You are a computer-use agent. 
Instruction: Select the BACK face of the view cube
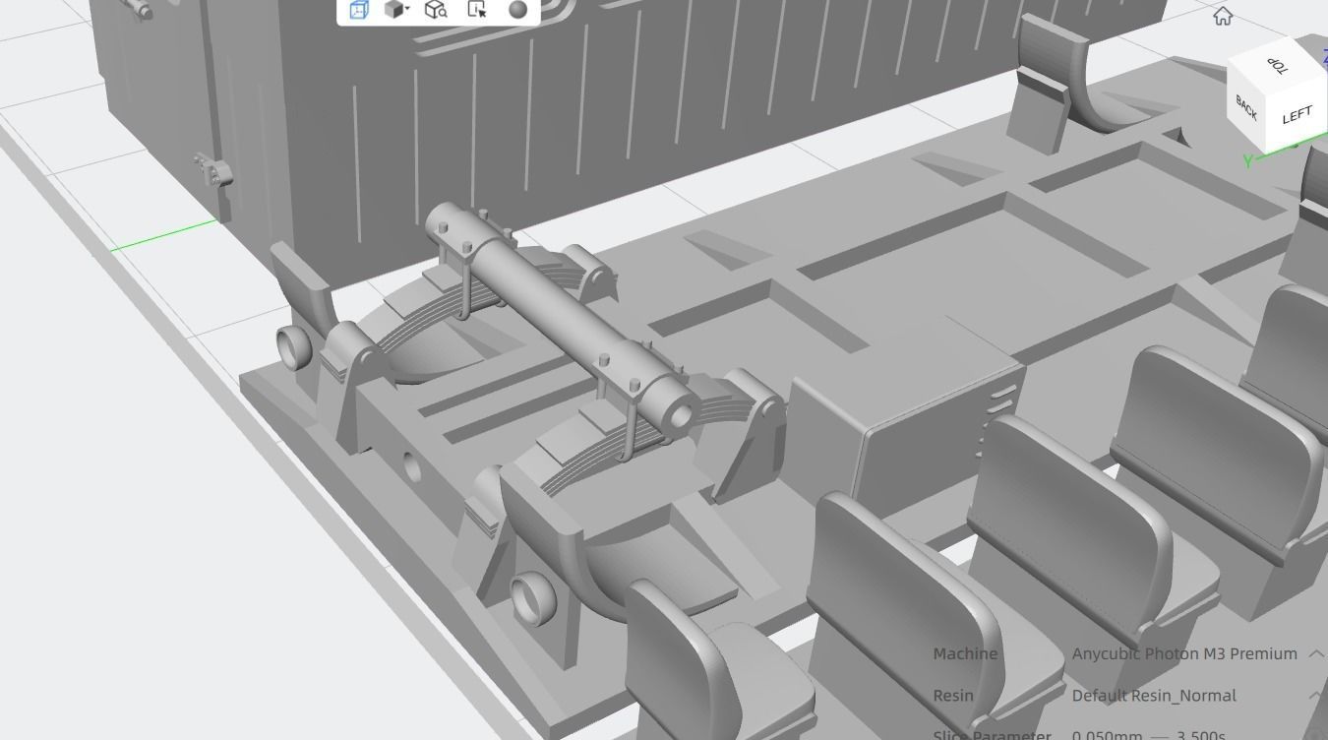point(1246,108)
